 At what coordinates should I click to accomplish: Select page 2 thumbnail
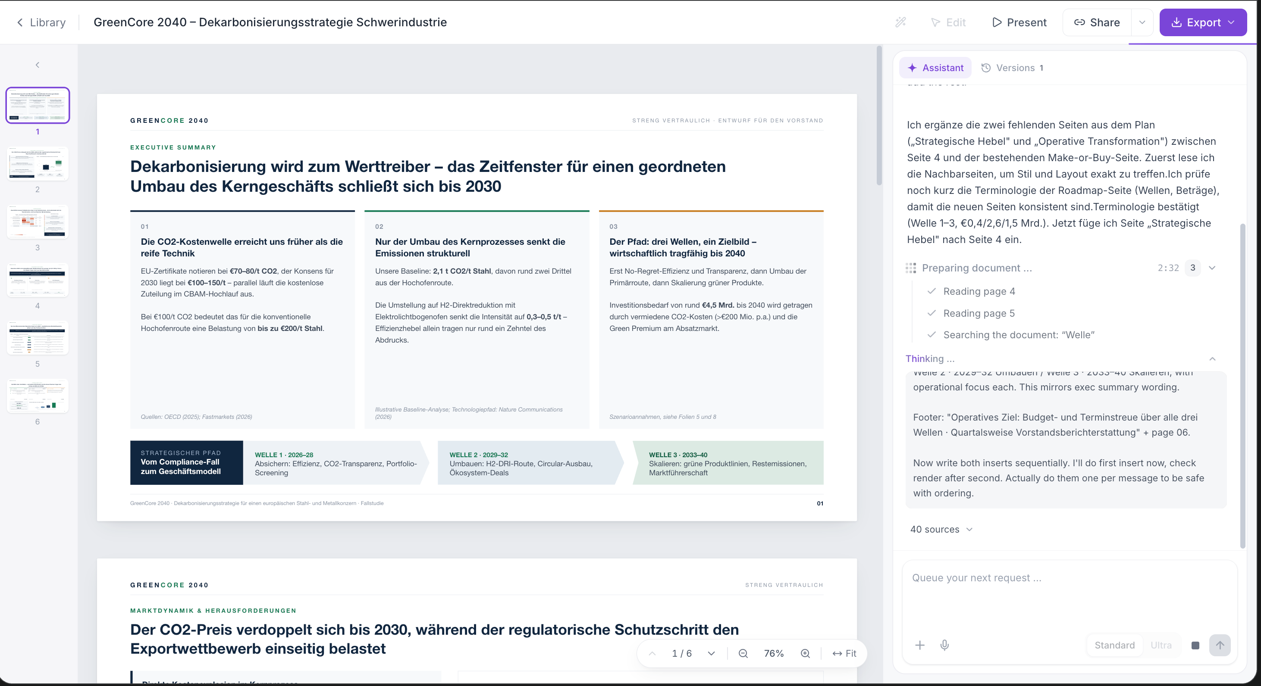point(38,163)
